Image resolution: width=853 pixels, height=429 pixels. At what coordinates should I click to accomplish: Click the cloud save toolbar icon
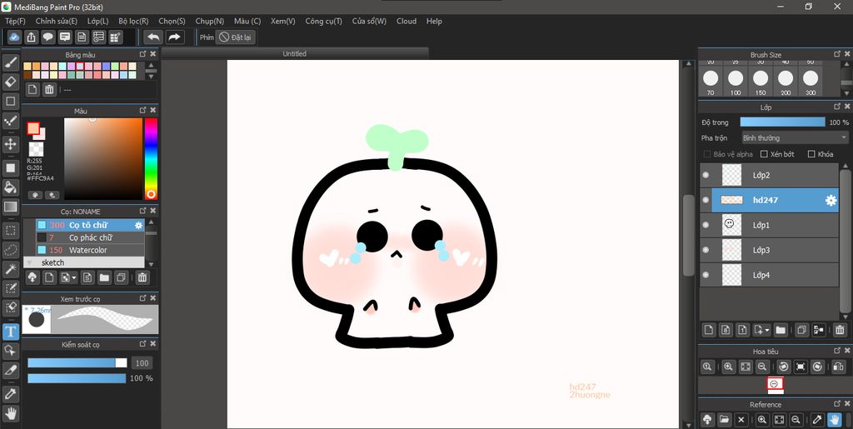coord(15,37)
